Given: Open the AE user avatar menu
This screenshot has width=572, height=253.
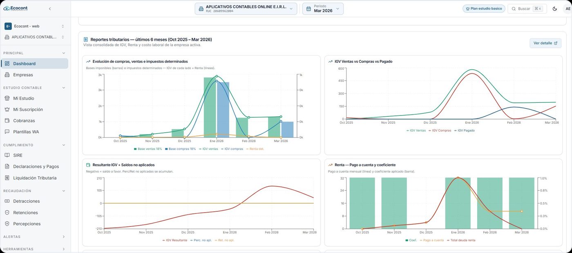Looking at the screenshot, I should pos(568,9).
